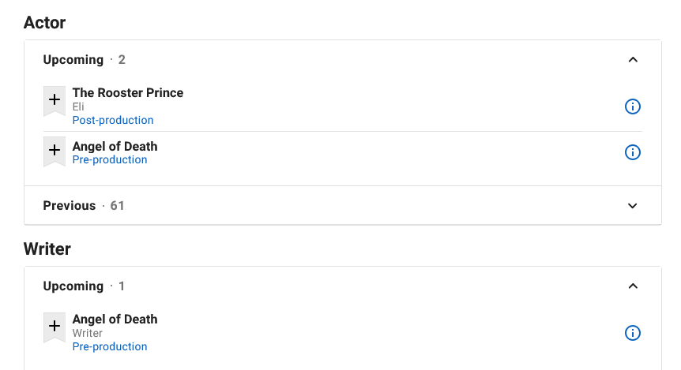
Task: Click Pre-production link under Writer's Angel of Death
Action: click(x=110, y=346)
